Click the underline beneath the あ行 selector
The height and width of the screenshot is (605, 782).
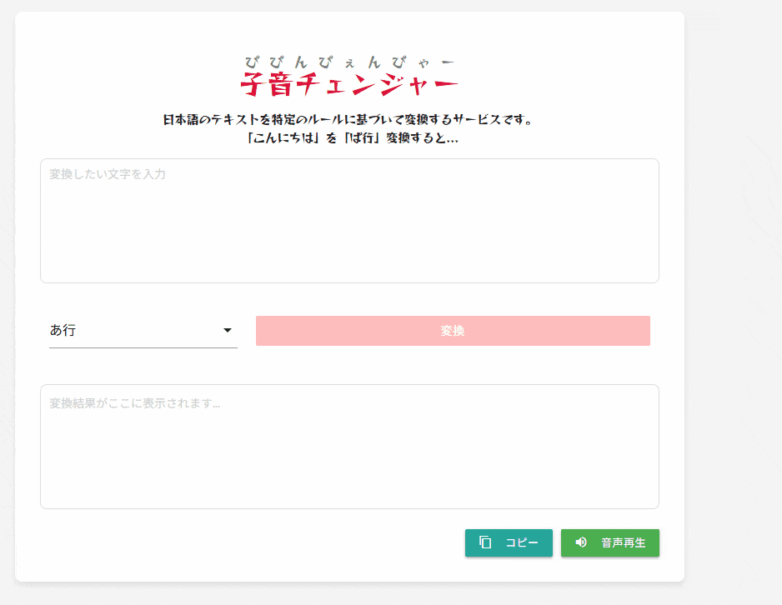143,347
